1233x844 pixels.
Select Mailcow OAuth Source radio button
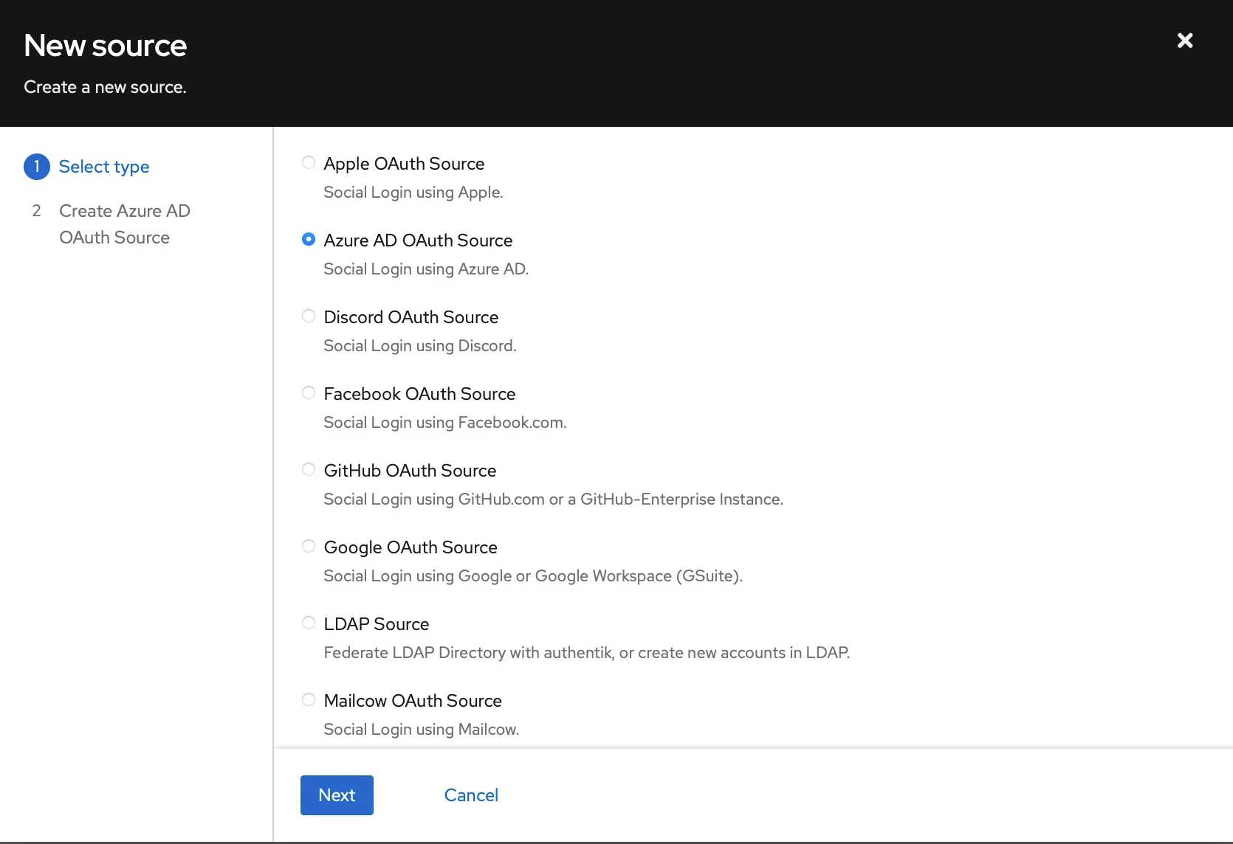tap(309, 699)
